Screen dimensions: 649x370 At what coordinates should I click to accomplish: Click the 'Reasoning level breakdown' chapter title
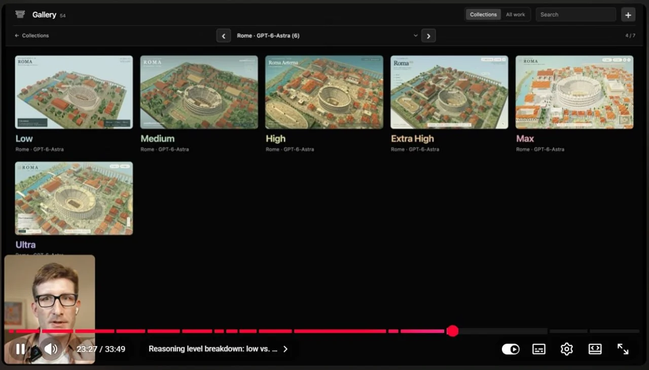click(x=213, y=349)
